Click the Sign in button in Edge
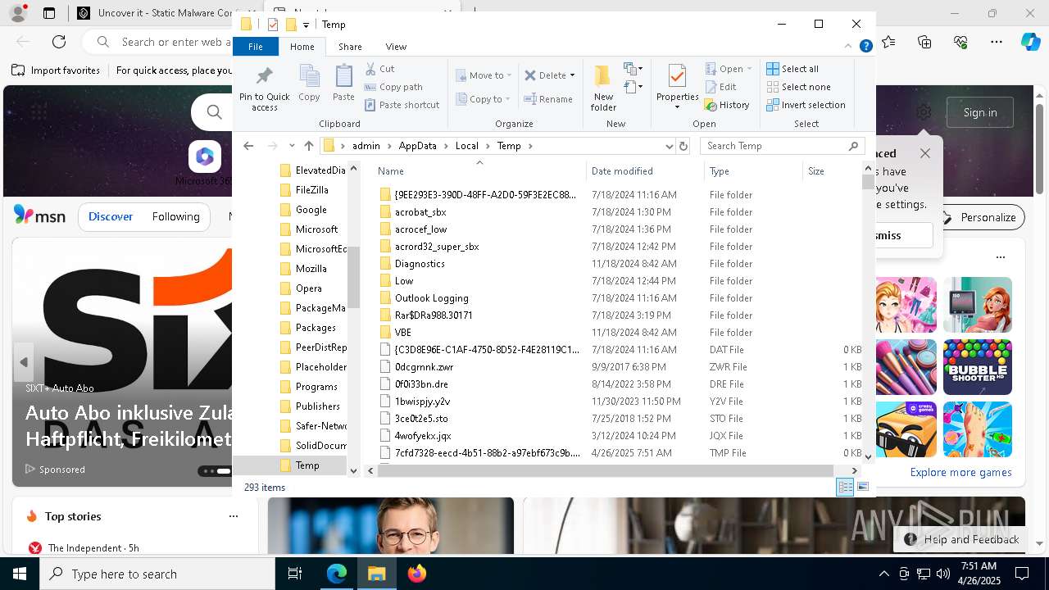This screenshot has width=1049, height=590. coord(980,112)
